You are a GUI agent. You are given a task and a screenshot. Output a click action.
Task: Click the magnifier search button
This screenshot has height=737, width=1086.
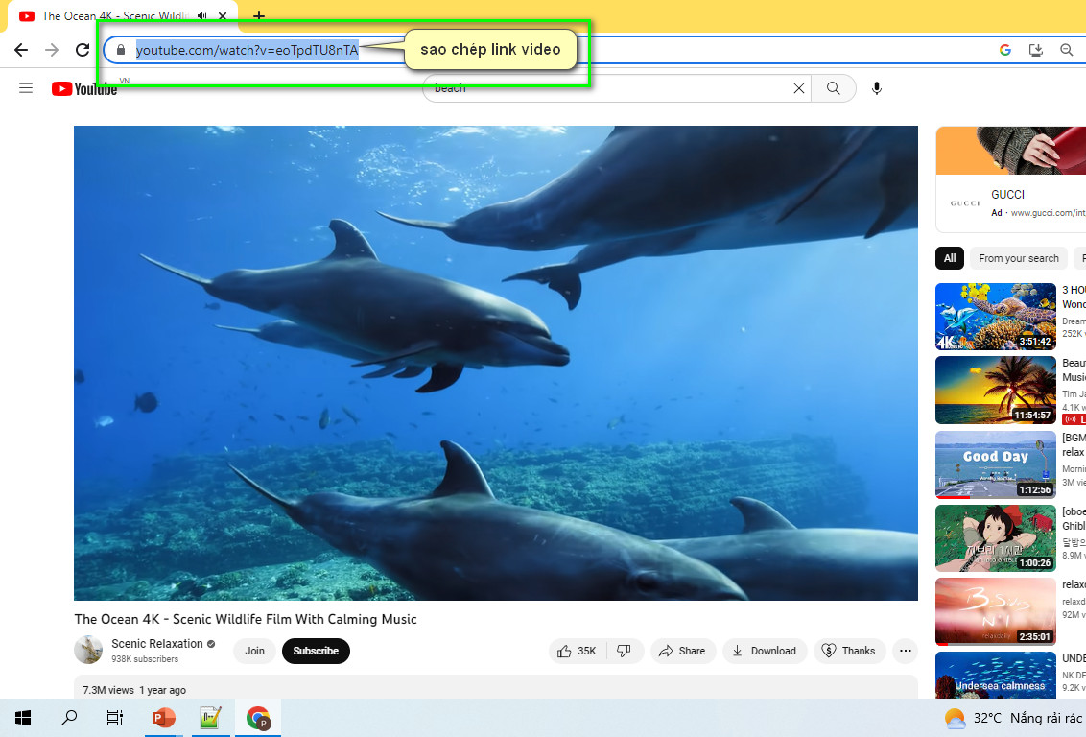pos(833,88)
